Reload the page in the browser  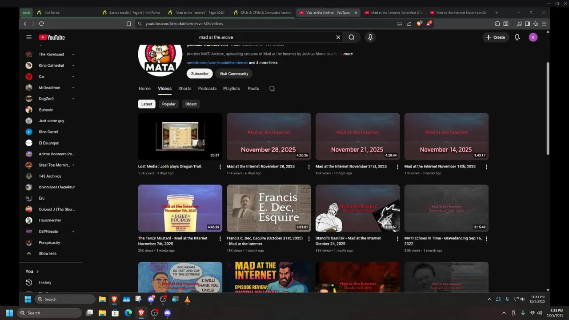[x=41, y=24]
